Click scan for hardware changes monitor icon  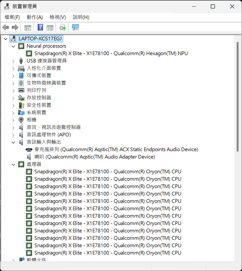point(75,27)
